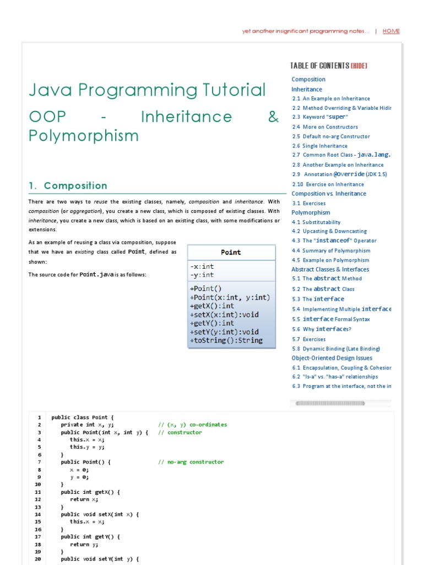Open 2.10 Exercise on Inheritance

(328, 184)
